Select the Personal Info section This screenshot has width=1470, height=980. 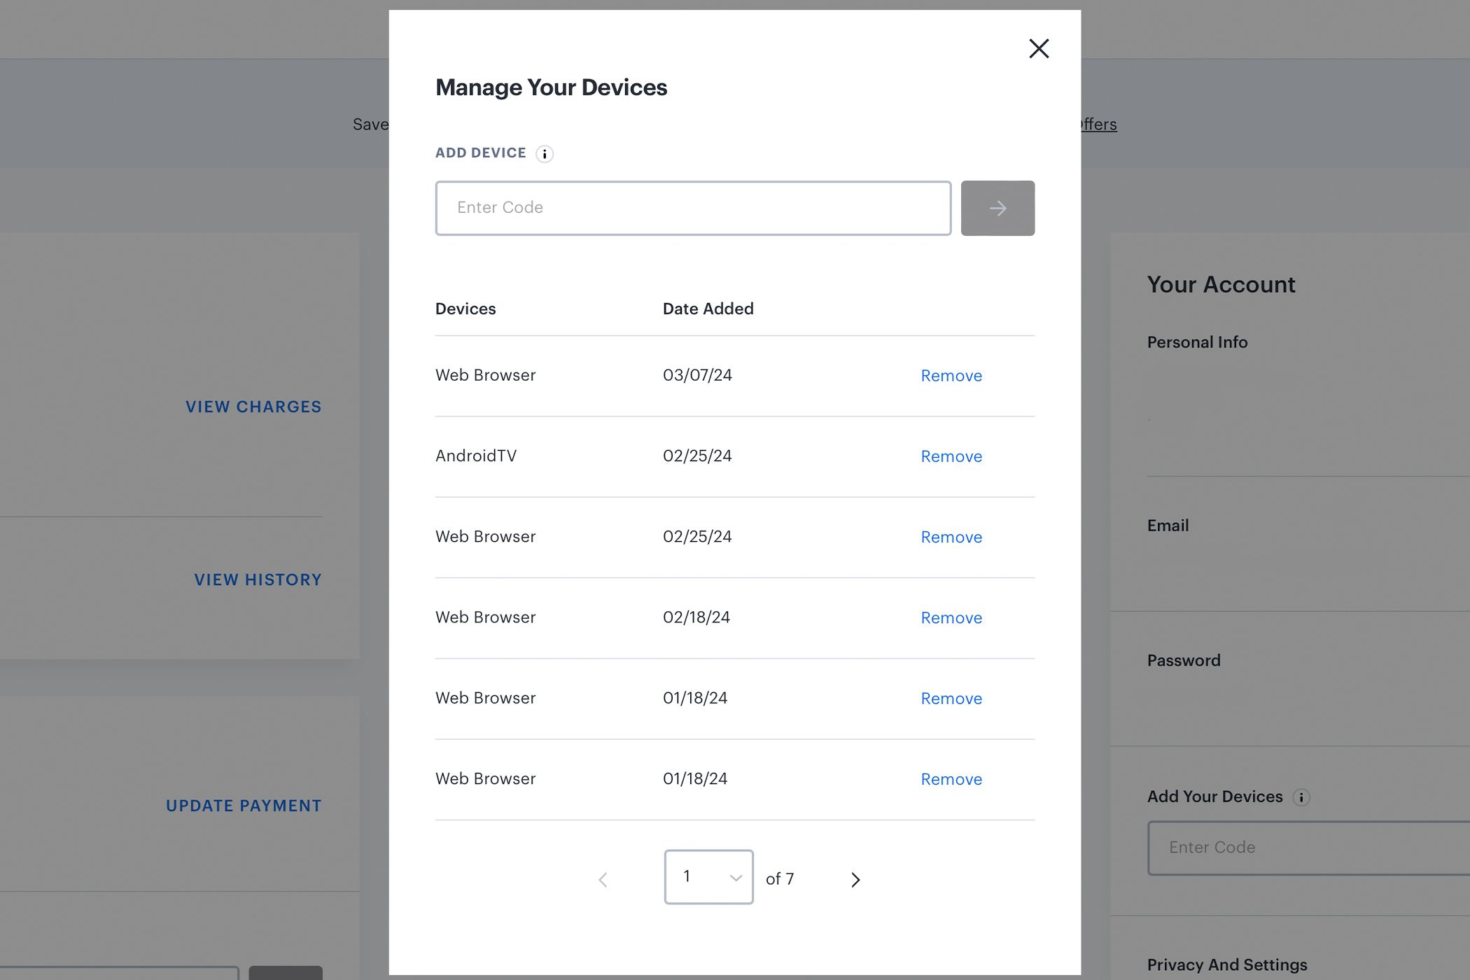1197,342
